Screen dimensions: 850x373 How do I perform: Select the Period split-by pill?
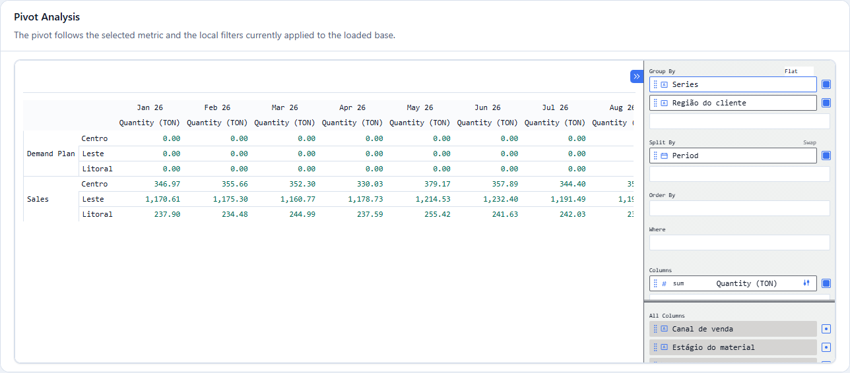[x=733, y=156]
